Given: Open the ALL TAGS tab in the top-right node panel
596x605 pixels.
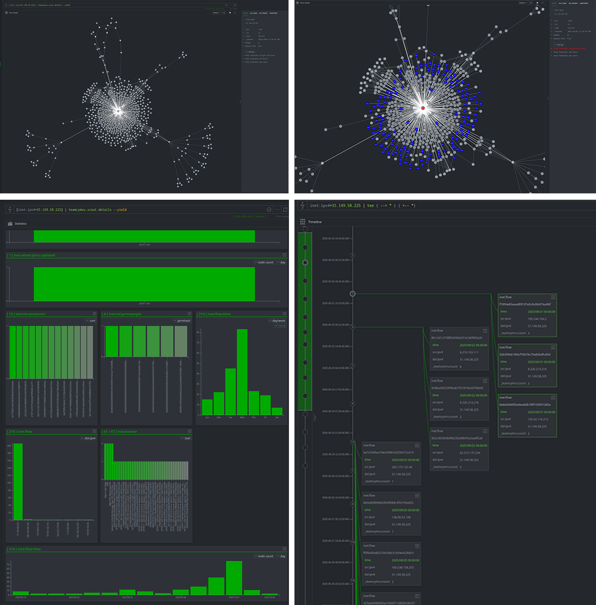Looking at the screenshot, I should click(563, 3).
